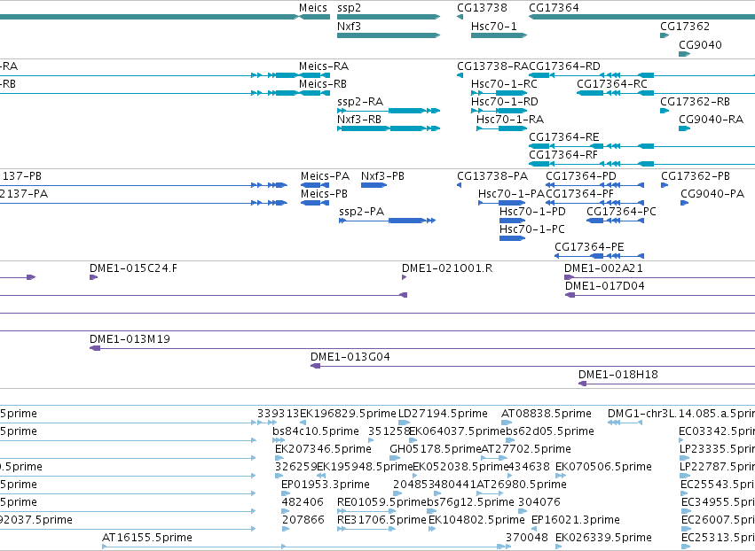
Task: Open the ssp2-RA transcript label
Action: tap(360, 102)
